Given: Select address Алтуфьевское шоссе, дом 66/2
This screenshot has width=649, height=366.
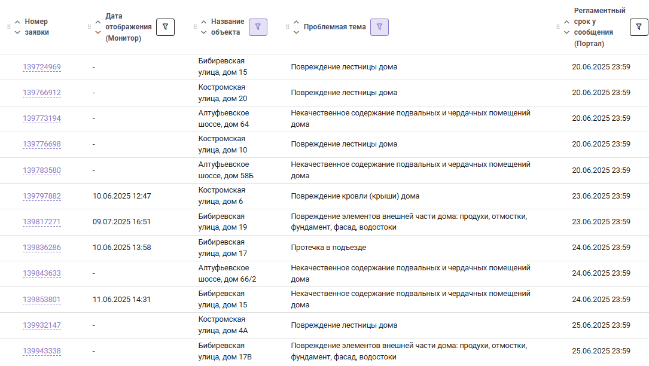Looking at the screenshot, I should 227,273.
